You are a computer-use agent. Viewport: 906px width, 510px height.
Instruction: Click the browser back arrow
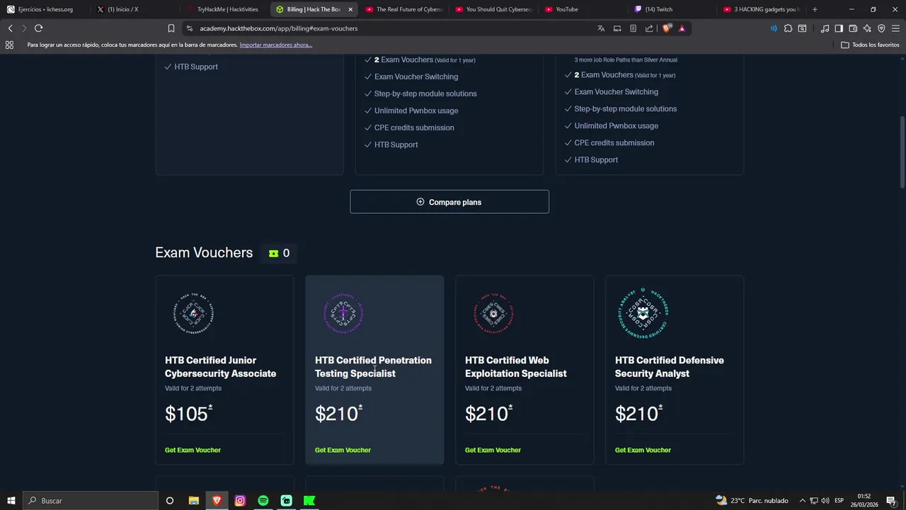point(10,28)
